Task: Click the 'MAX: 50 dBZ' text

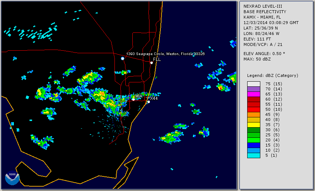Action: coord(257,59)
